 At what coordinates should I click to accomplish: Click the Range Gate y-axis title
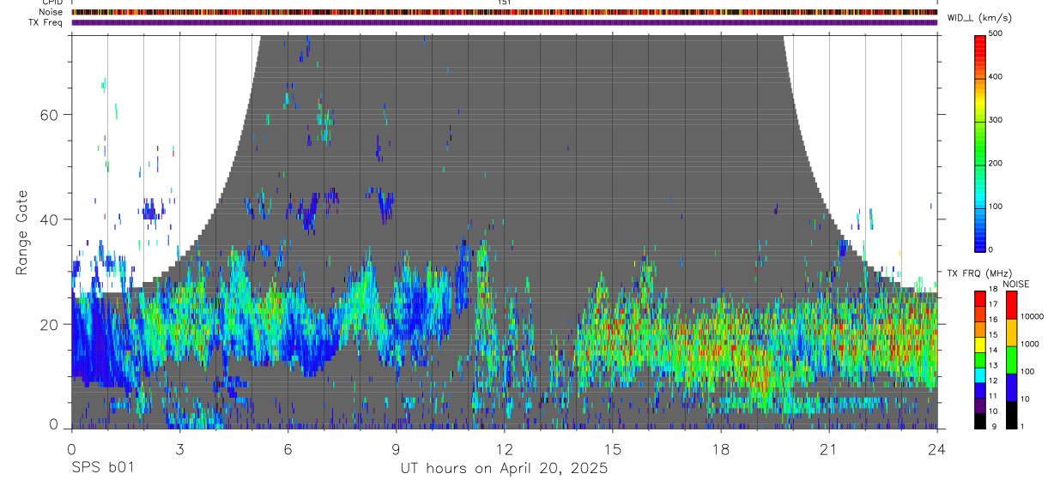21,233
